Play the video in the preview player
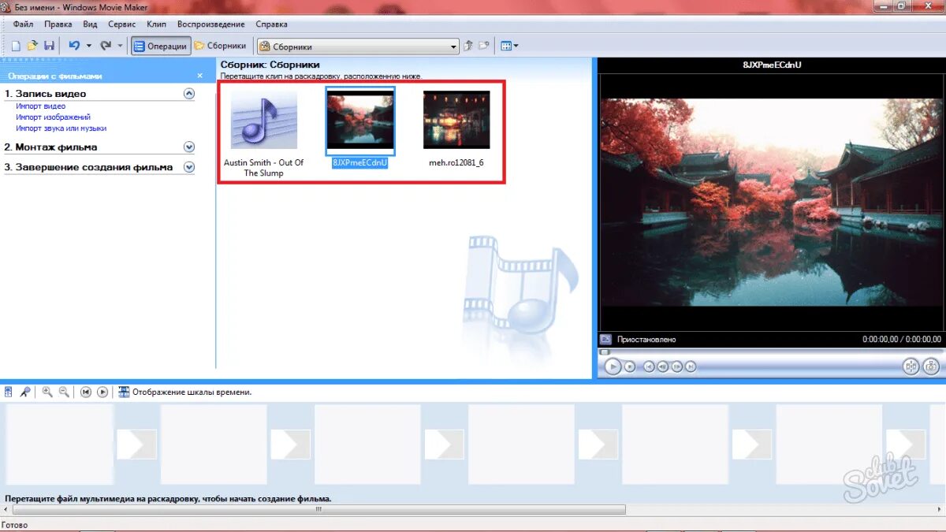Viewport: 946px width, 532px height. tap(612, 366)
